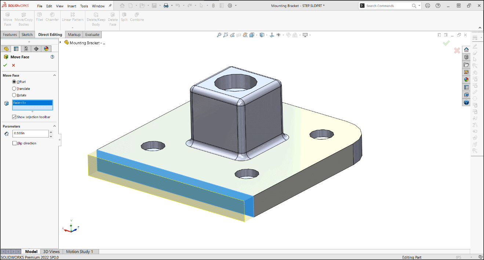Click user login icon in title bar

(x=428, y=6)
